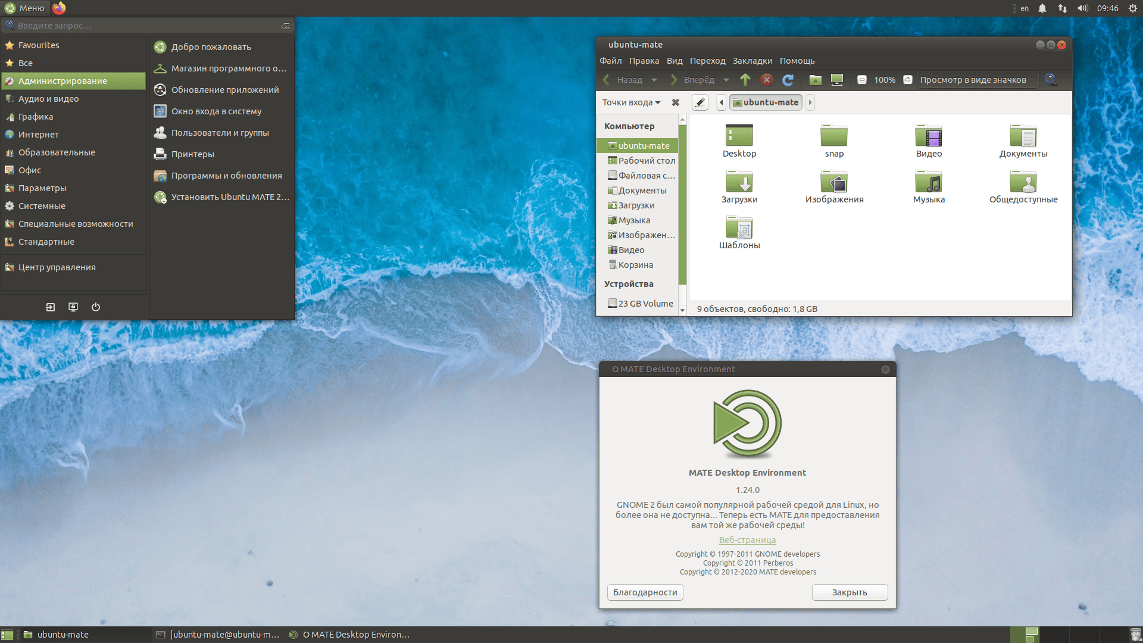This screenshot has width=1143, height=643.
Task: Click the ubuntu-mate path bar button
Action: coord(766,102)
